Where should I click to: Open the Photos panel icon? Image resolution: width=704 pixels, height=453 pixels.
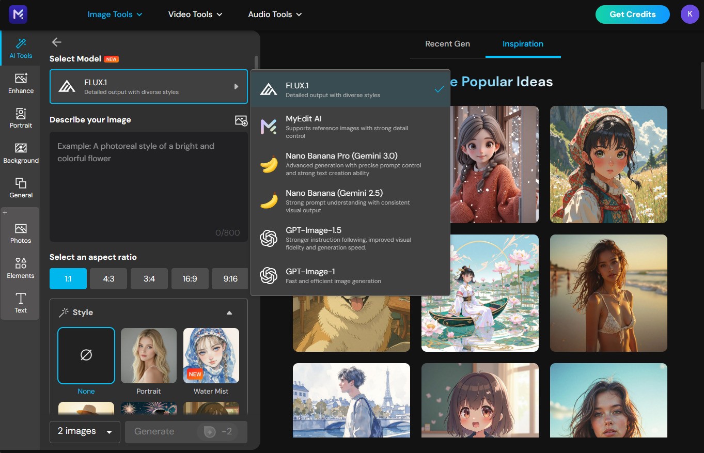[x=21, y=233]
